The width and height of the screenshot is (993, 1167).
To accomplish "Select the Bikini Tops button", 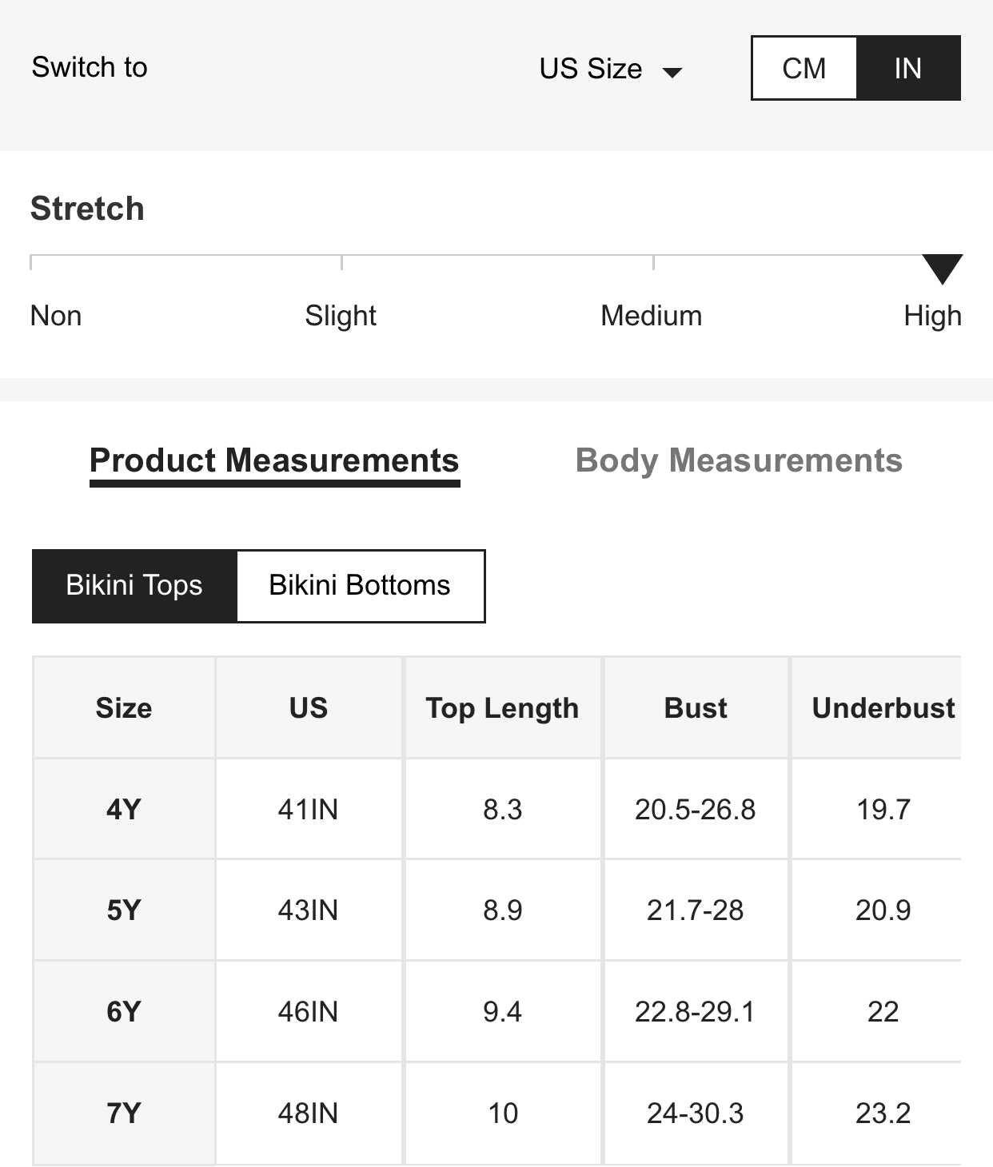I will 134,586.
